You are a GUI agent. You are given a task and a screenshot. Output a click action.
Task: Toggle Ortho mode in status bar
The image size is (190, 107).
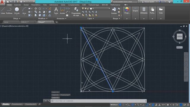(x=129, y=105)
